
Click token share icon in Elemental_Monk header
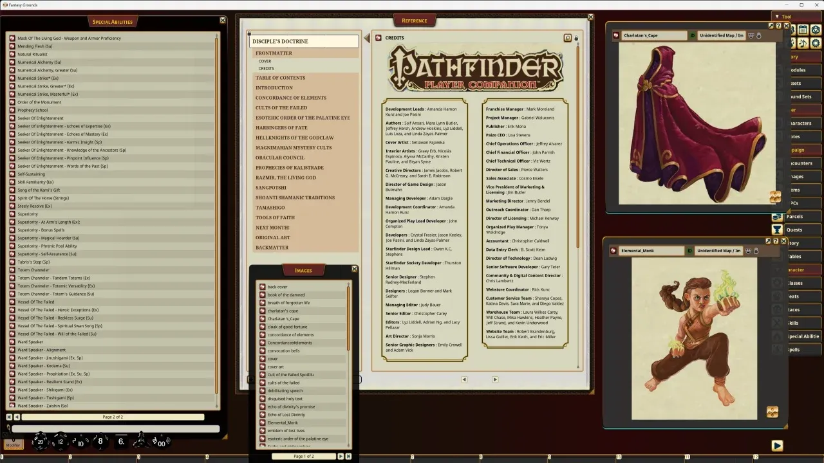click(x=748, y=251)
